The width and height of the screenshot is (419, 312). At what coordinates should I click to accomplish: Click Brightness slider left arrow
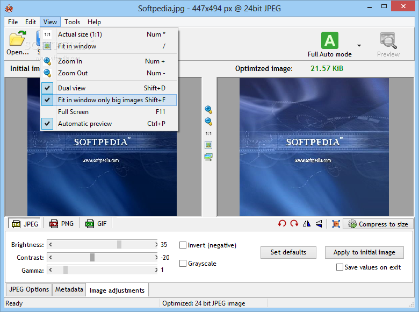point(50,244)
